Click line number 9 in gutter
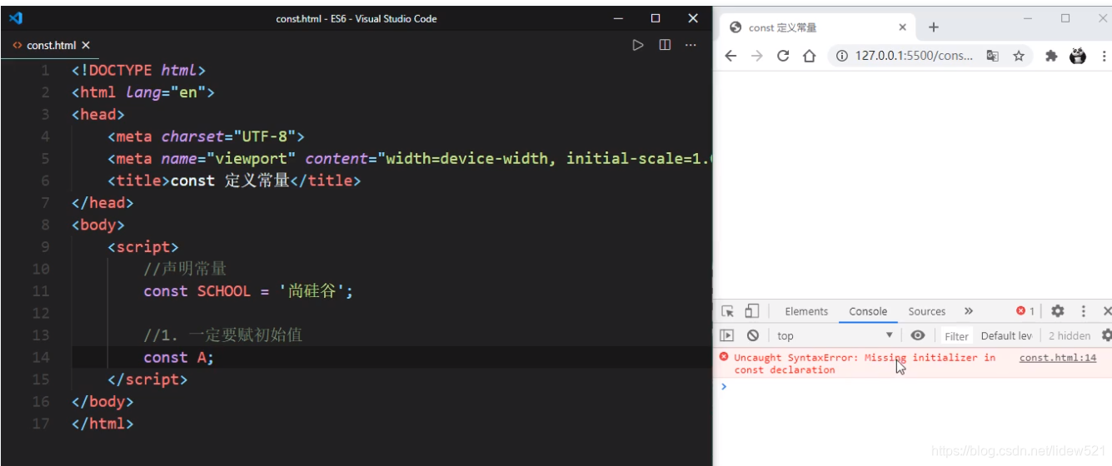This screenshot has height=466, width=1112. [x=45, y=247]
